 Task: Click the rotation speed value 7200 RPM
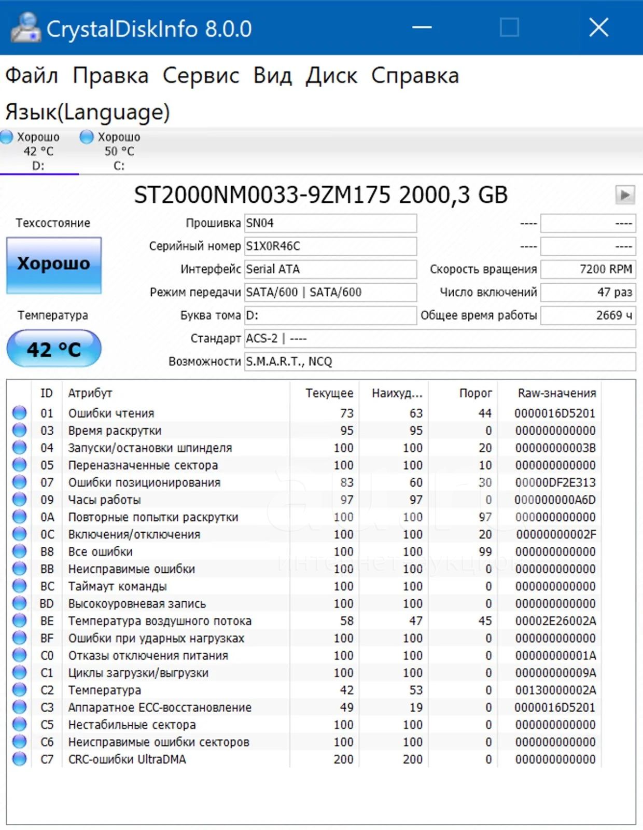[x=588, y=269]
